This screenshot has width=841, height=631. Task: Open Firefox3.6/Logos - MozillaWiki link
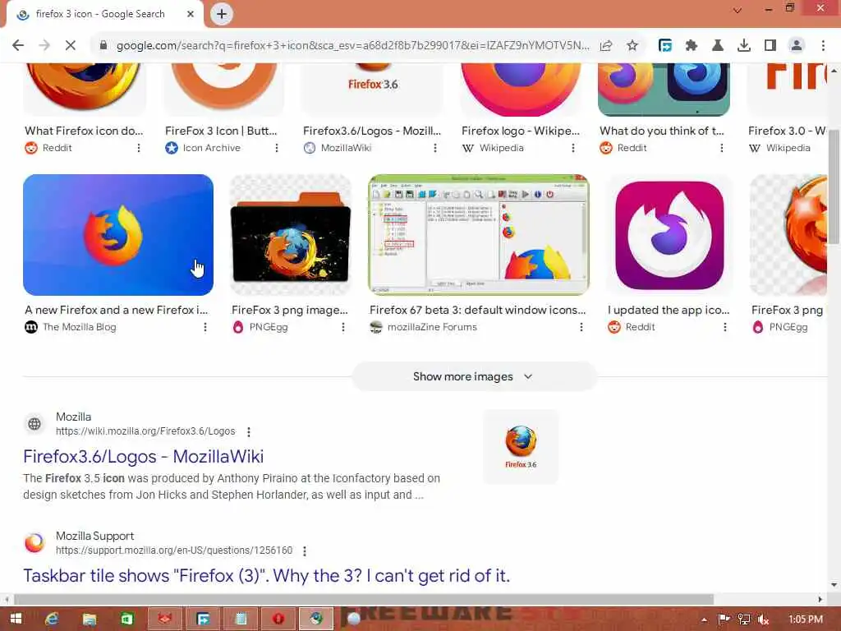[x=143, y=457]
